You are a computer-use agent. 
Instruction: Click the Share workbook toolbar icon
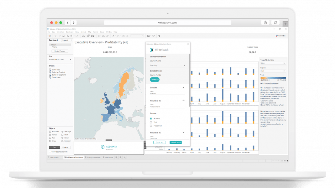coord(159,36)
